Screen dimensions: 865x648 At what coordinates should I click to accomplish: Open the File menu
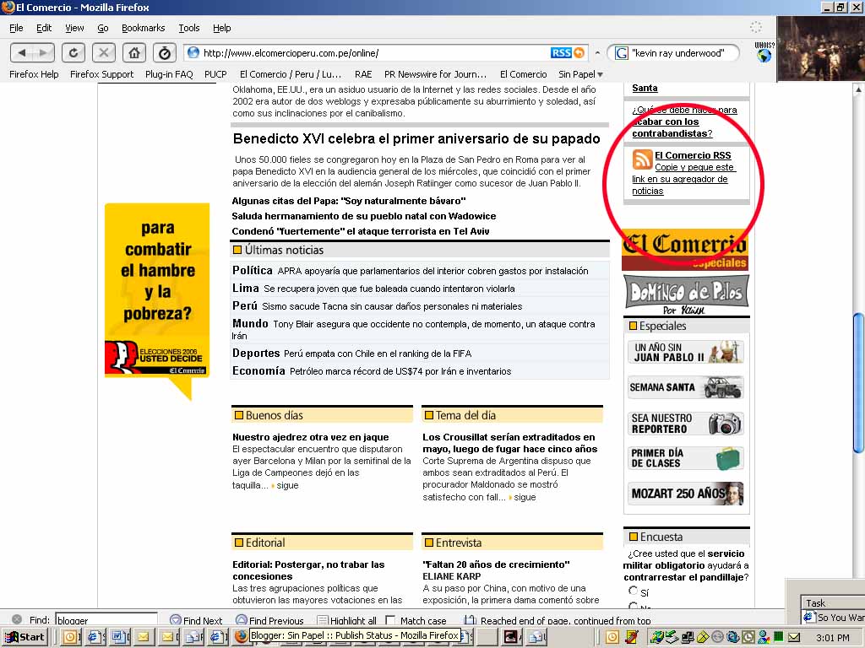tap(16, 28)
